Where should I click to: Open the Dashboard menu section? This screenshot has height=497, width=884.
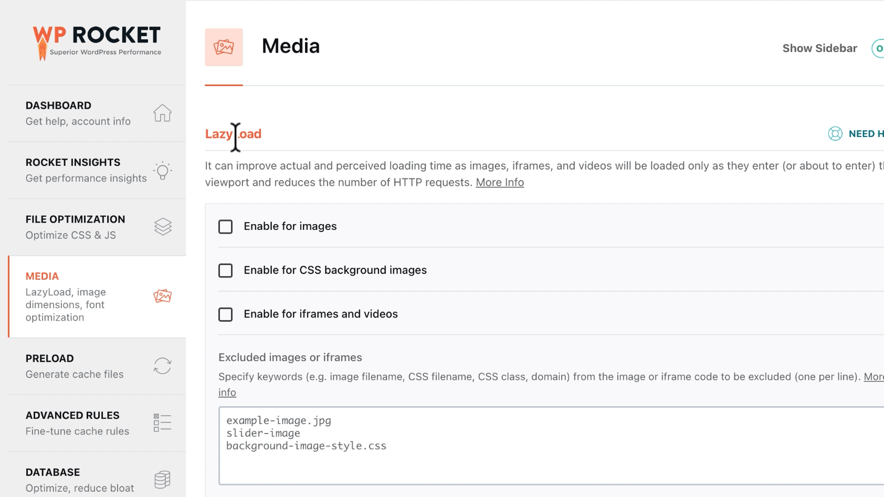pyautogui.click(x=97, y=113)
